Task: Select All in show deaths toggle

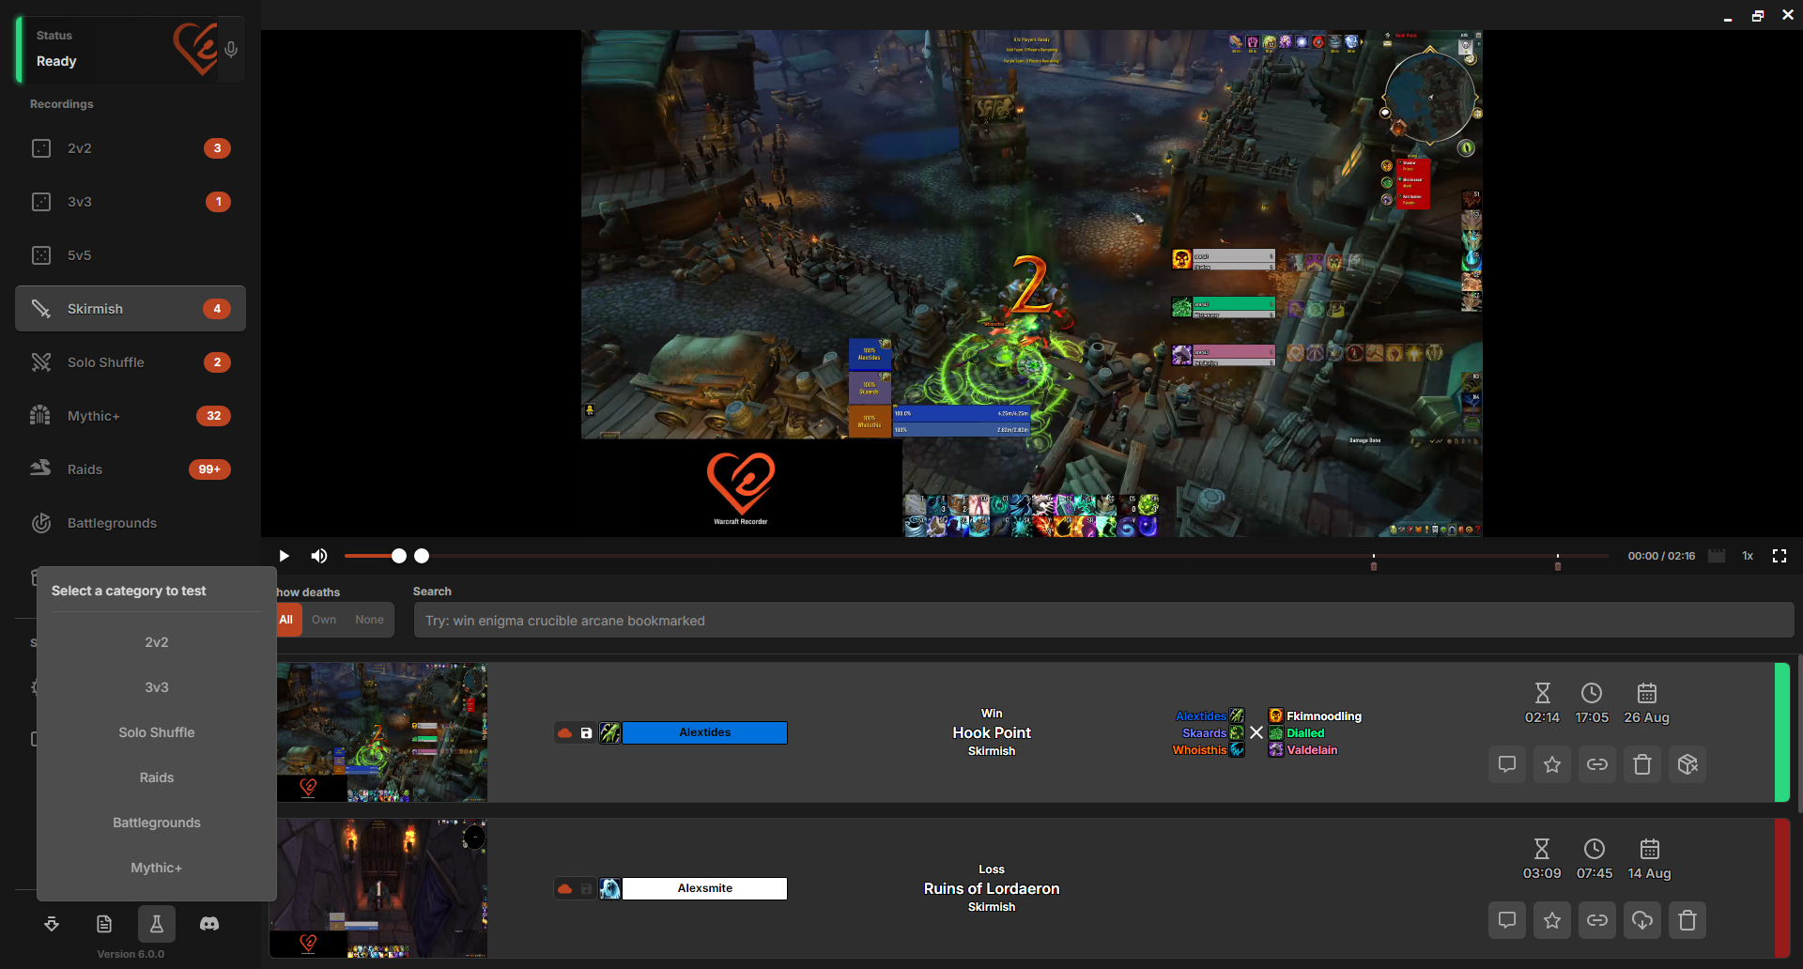Action: [287, 620]
